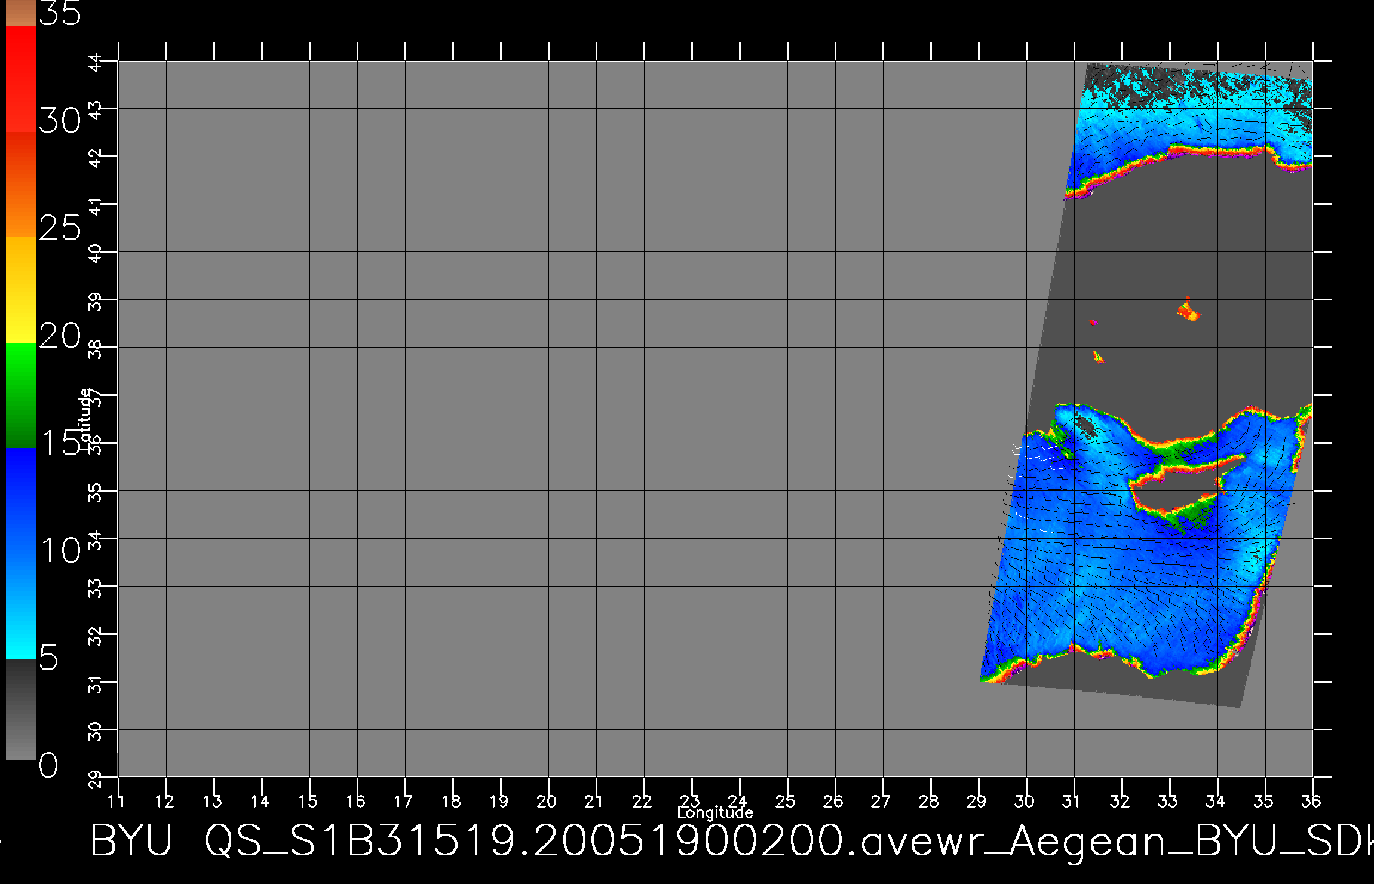Click longitude tick label "12"
This screenshot has width=1374, height=884.
point(164,801)
